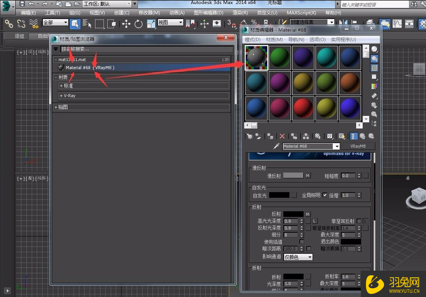Pick the Select and Scale tool
This screenshot has height=297, width=426.
(x=151, y=24)
